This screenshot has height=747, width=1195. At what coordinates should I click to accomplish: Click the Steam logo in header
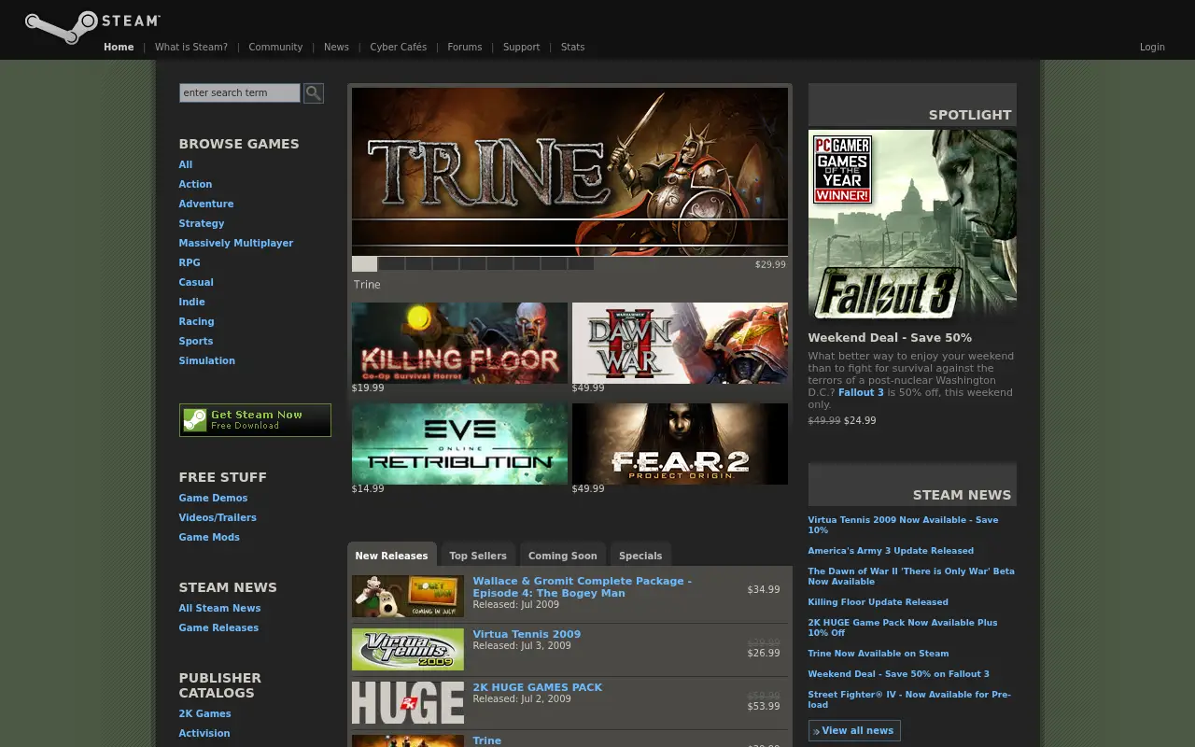(92, 26)
